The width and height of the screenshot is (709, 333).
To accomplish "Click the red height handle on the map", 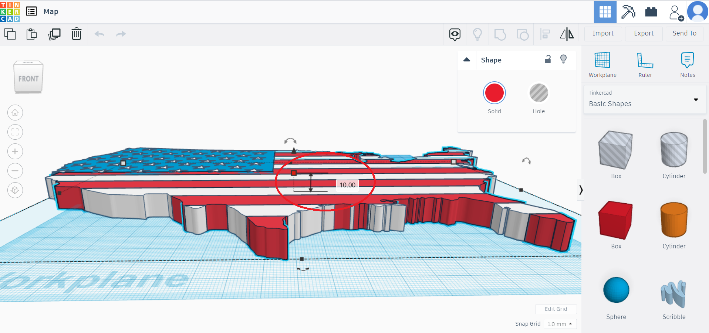I will 294,173.
